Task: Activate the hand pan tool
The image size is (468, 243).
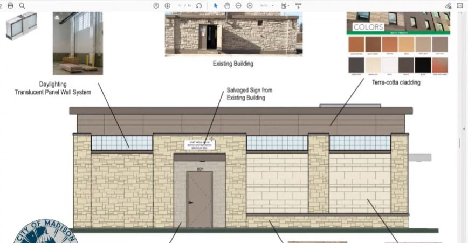Action: click(227, 5)
